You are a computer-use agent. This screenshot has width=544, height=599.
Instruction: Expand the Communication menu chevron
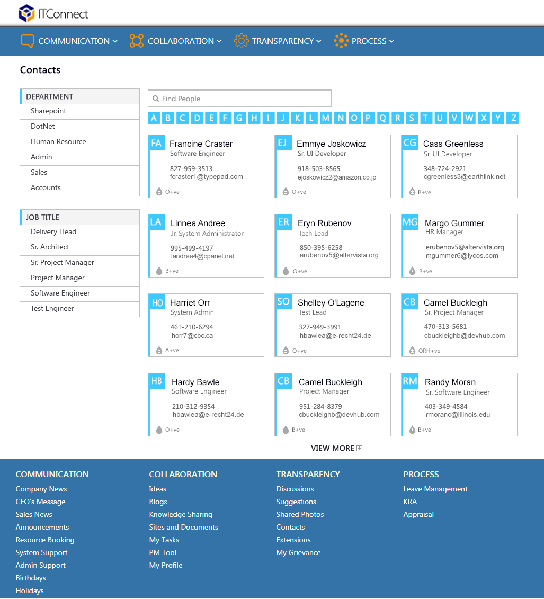click(x=114, y=41)
